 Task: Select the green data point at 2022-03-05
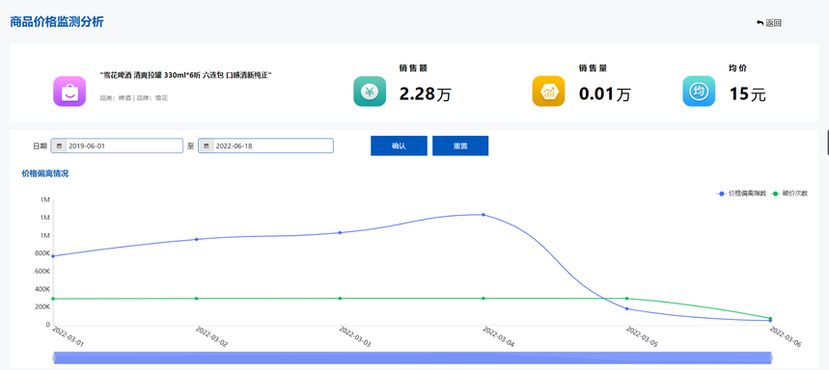[x=627, y=299]
